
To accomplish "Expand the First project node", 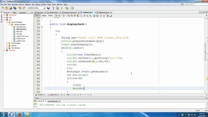I will (x=5, y=18).
